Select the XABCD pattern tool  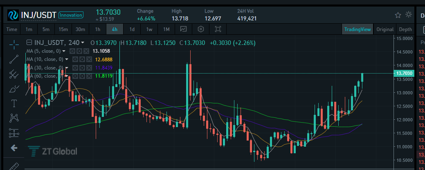pyautogui.click(x=14, y=118)
